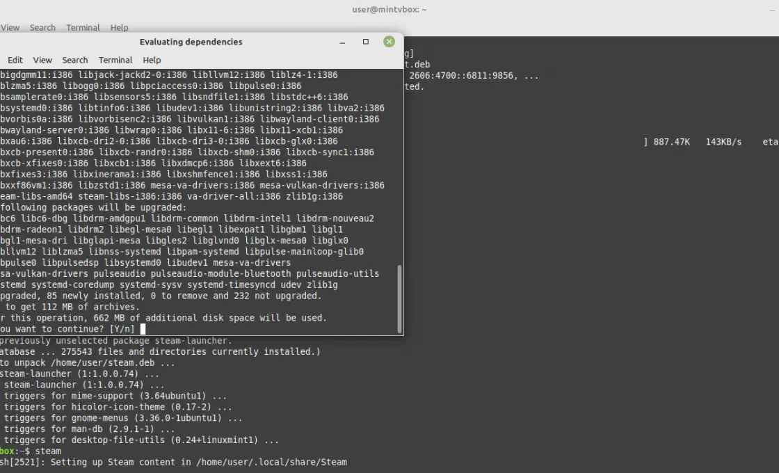
Task: Click the 'libvulkan1:i386' package name
Action: click(216, 119)
